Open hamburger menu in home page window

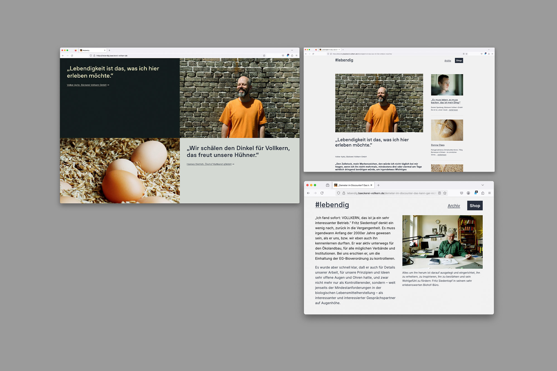click(296, 56)
